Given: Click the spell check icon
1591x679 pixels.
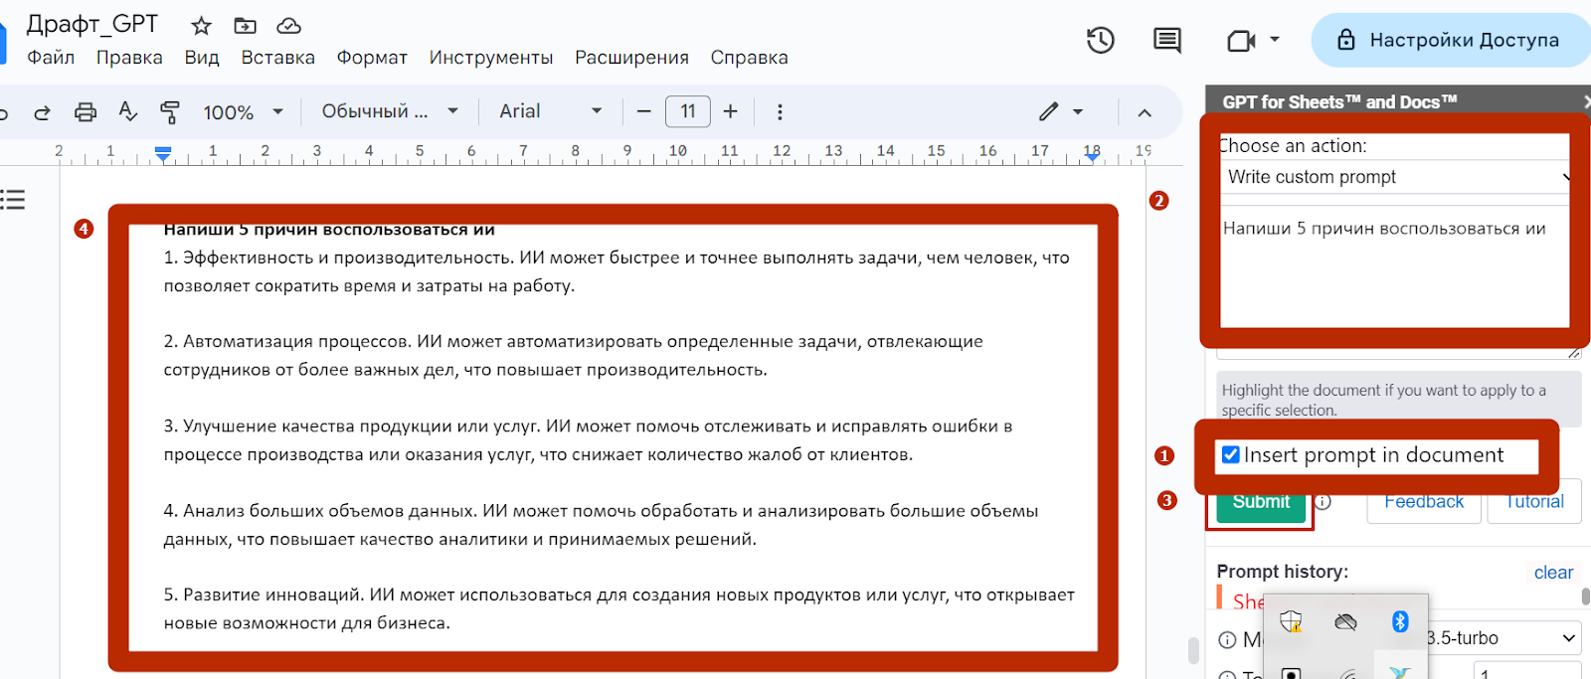Looking at the screenshot, I should 127,111.
